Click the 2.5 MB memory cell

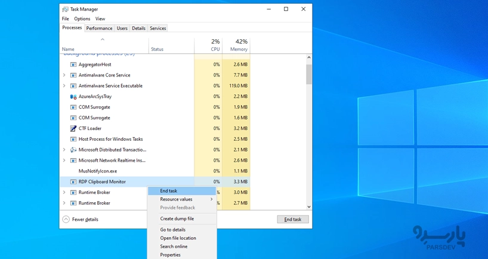click(236, 139)
